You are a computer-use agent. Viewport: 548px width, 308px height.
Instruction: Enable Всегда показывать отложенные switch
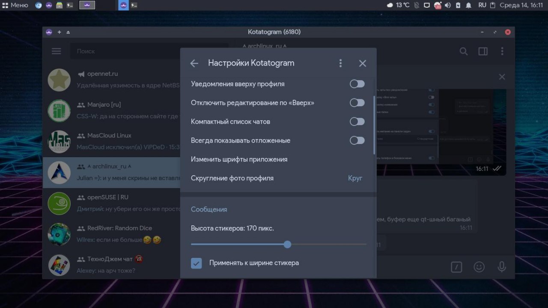pyautogui.click(x=357, y=141)
